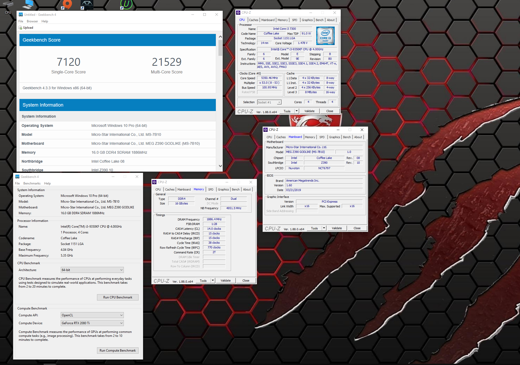The width and height of the screenshot is (520, 365).
Task: Open Graphics tab in the Mainboard CPU-Z window
Action: coord(334,137)
